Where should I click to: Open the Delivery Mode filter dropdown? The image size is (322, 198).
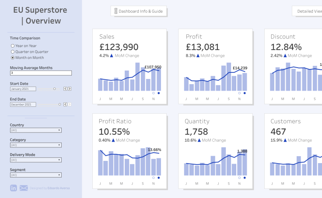point(36,160)
